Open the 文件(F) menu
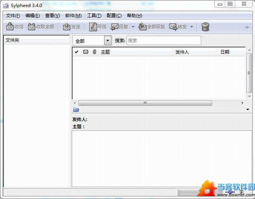The height and width of the screenshot is (199, 255). click(13, 16)
